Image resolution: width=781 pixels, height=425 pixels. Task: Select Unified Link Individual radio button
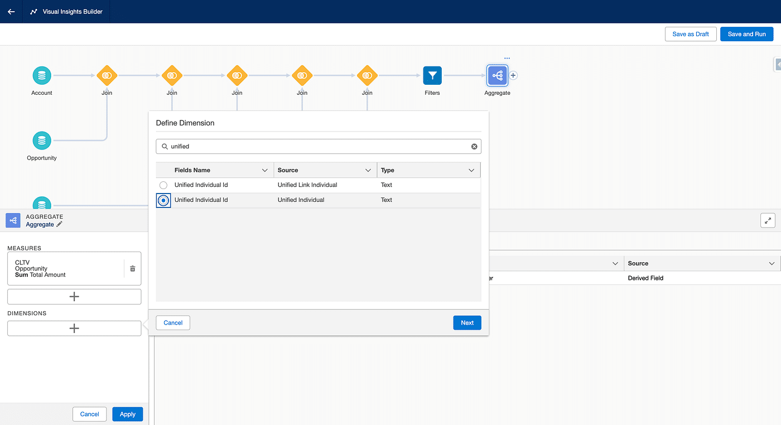coord(163,185)
